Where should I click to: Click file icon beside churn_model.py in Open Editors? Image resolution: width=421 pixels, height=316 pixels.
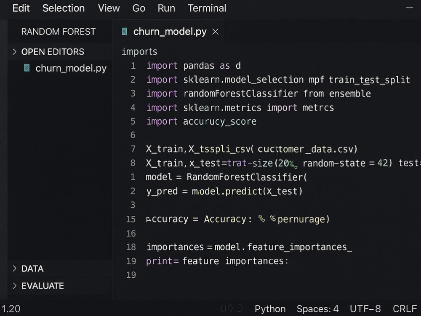point(27,68)
